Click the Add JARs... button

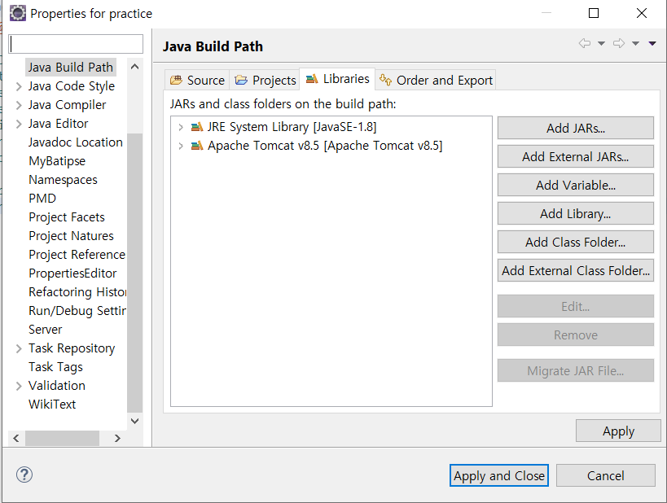click(x=576, y=128)
